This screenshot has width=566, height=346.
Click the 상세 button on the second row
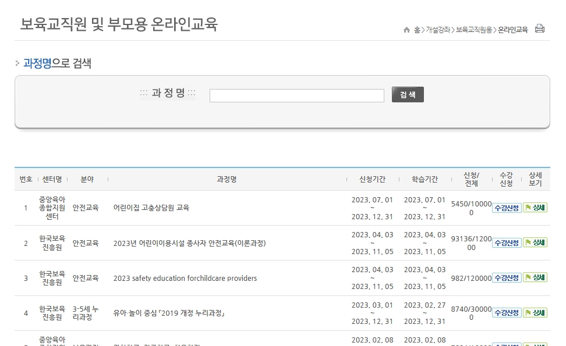point(535,243)
